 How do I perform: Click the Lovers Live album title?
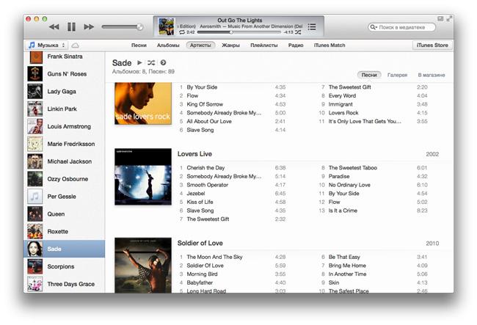point(194,154)
